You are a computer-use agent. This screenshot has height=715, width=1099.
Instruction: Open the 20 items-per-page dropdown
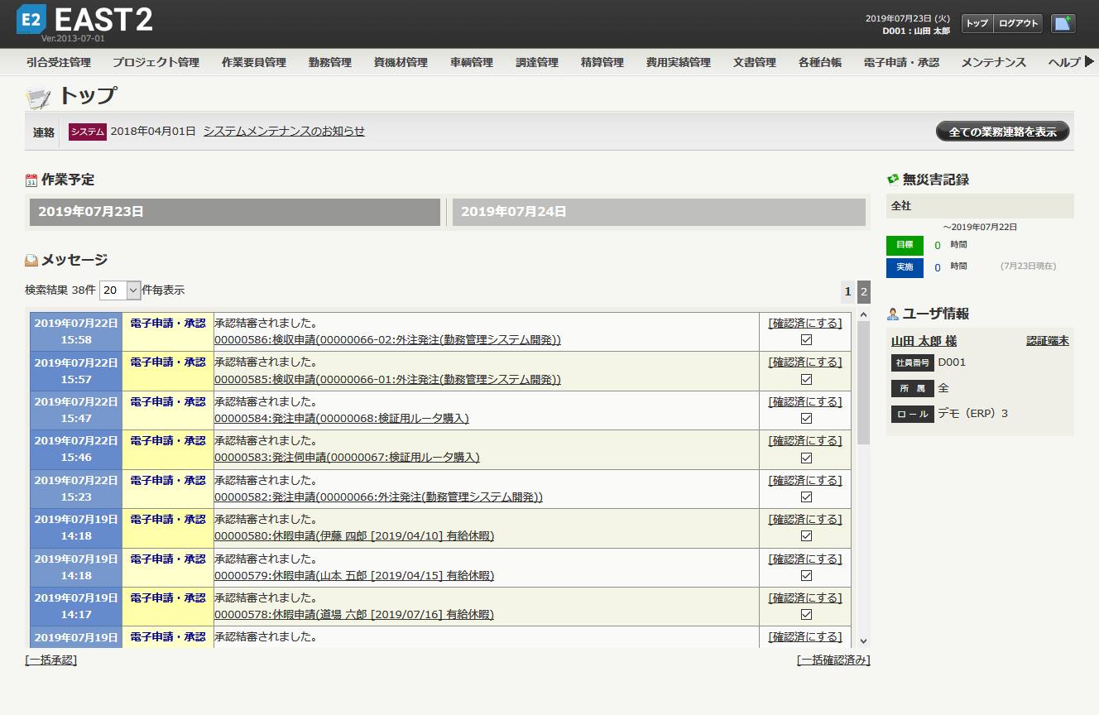(x=120, y=290)
